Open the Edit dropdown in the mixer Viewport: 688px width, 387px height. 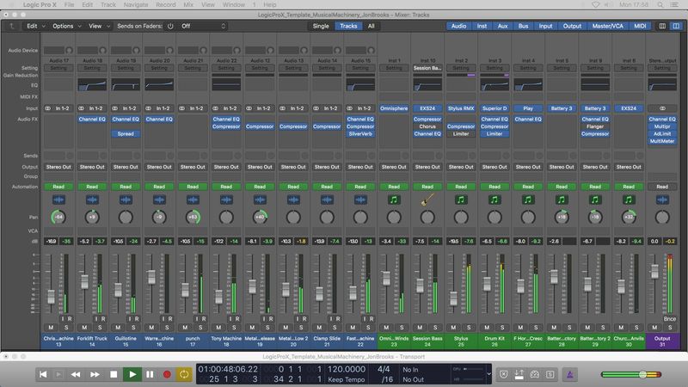[x=35, y=26]
